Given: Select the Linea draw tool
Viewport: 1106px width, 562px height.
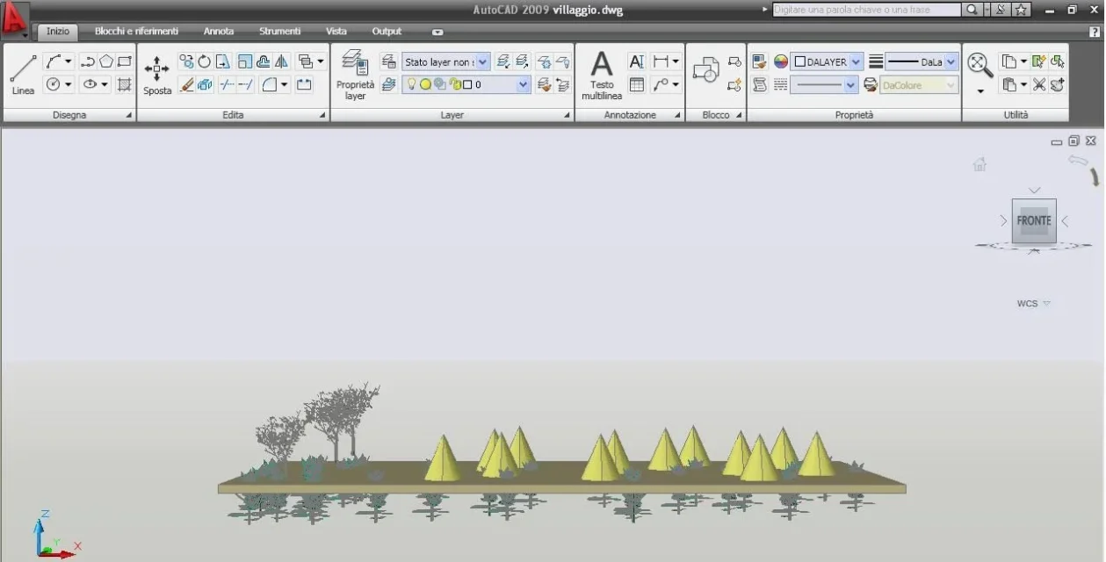Looking at the screenshot, I should [x=23, y=74].
